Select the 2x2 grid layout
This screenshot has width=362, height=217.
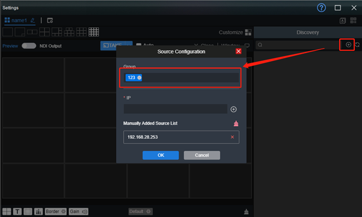45,32
